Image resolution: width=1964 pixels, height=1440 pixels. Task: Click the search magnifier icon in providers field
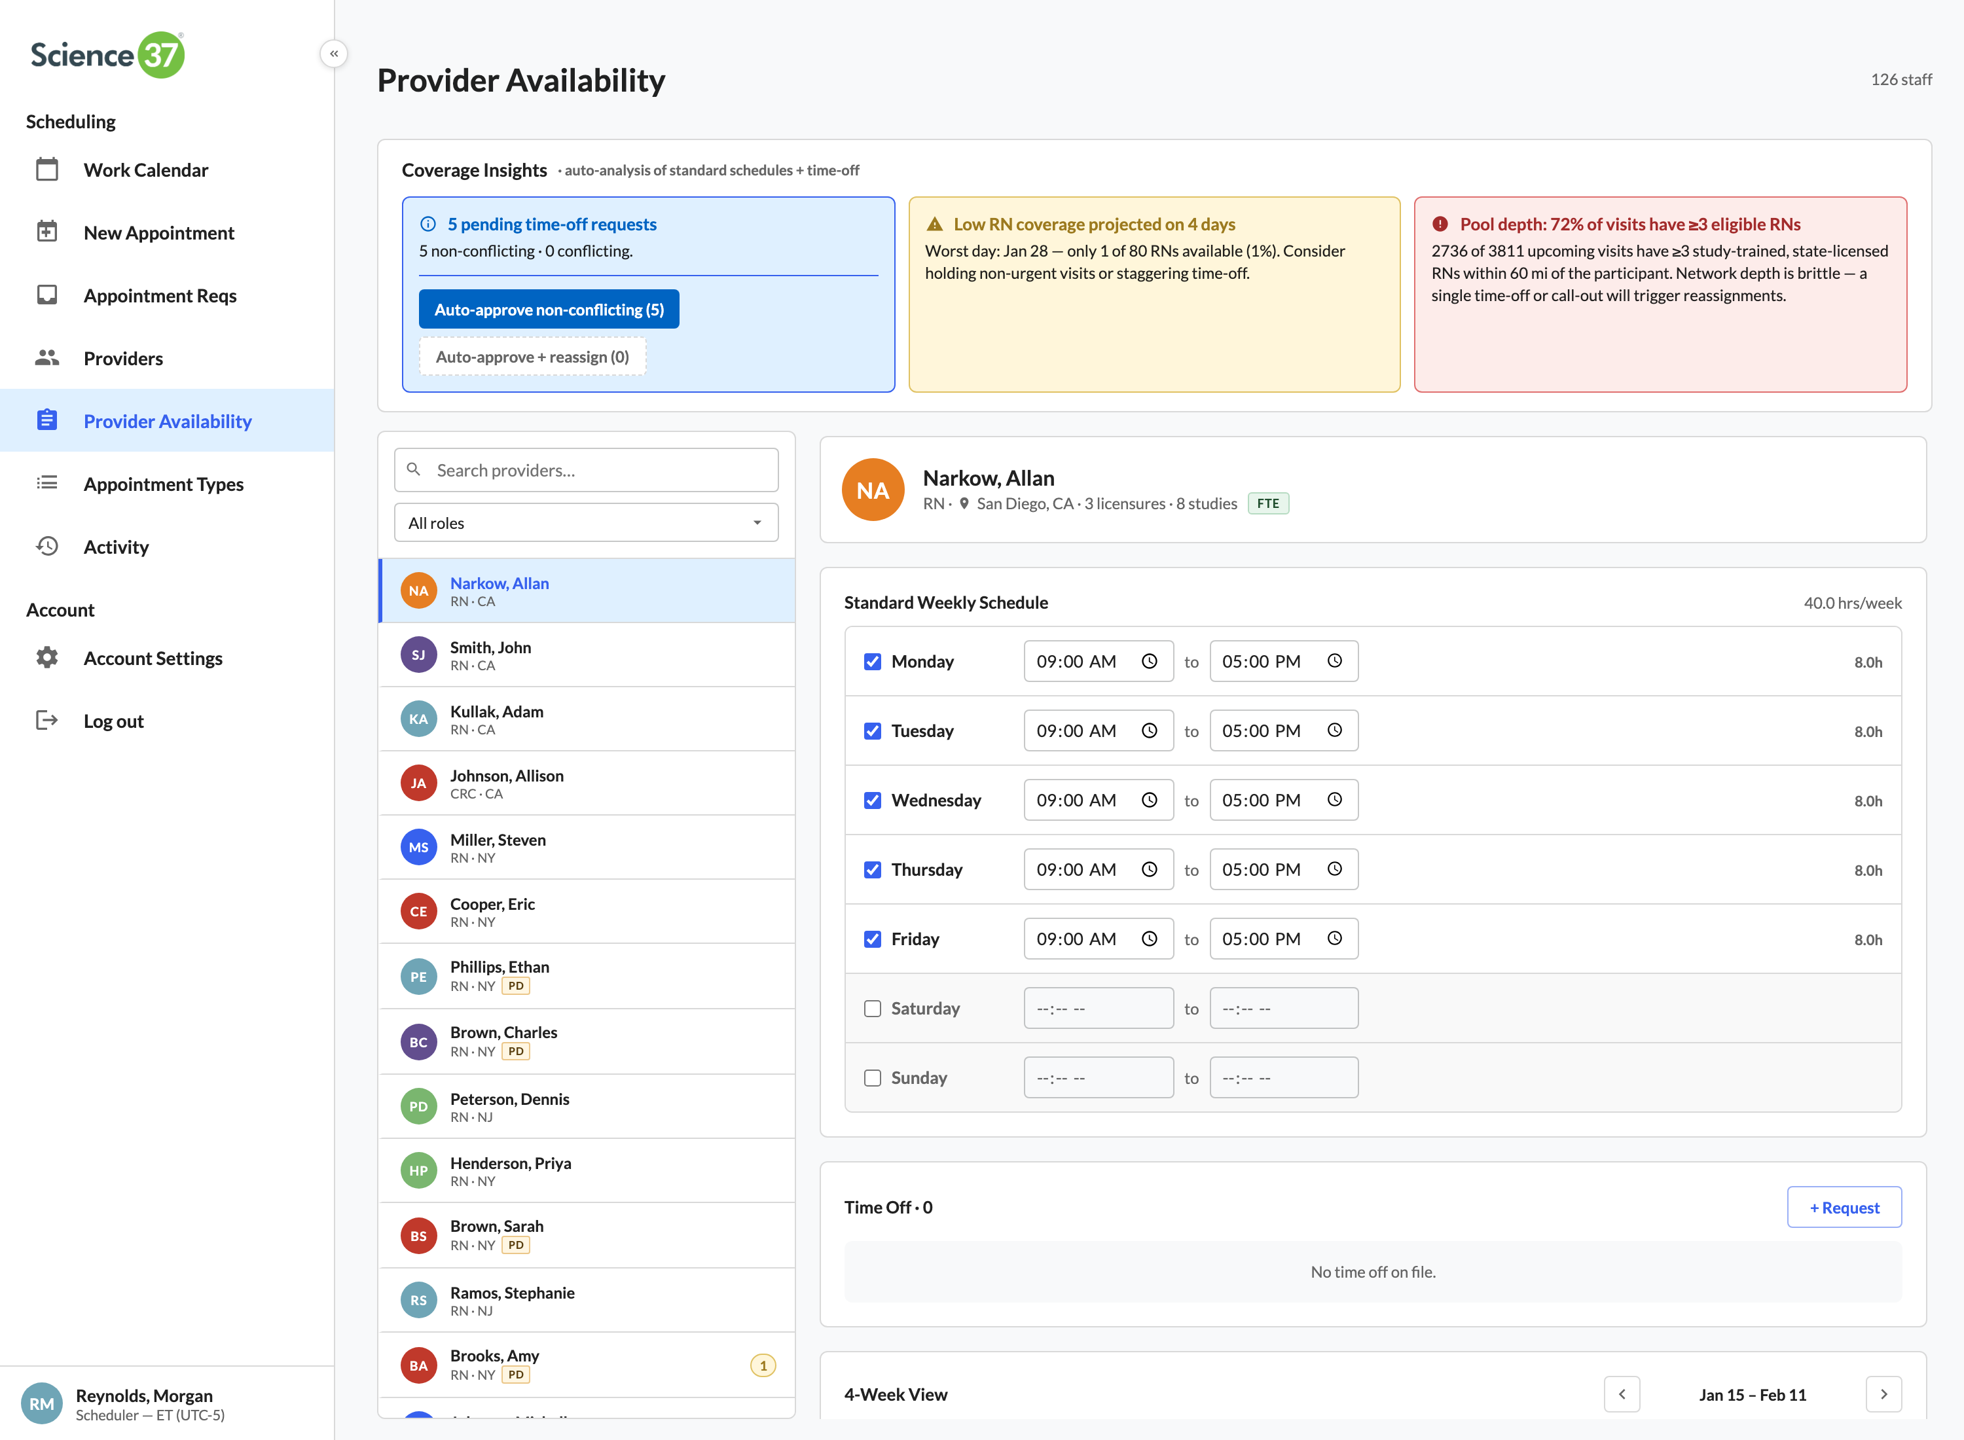pos(414,470)
